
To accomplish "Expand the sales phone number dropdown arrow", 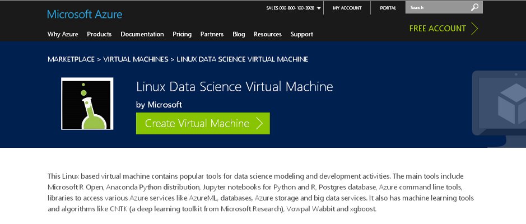I will 319,8.
